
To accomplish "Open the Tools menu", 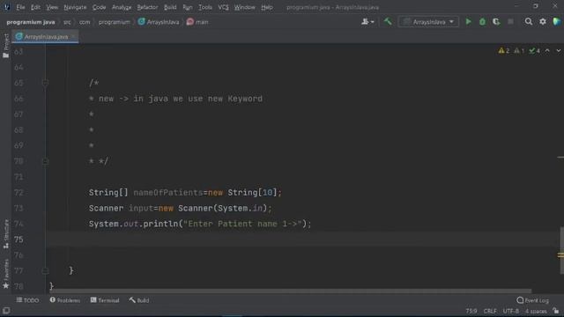I will (205, 7).
